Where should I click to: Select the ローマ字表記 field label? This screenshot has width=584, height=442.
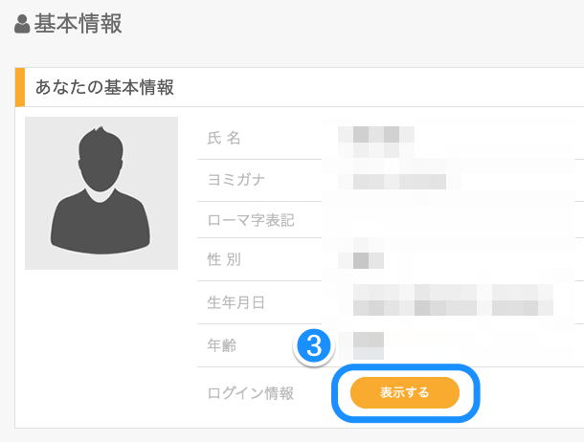[251, 220]
